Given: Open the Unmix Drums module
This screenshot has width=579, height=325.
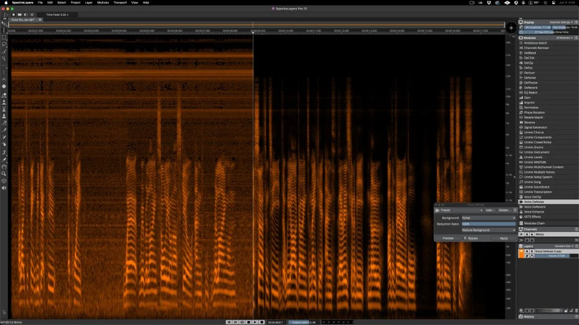Looking at the screenshot, I should [533, 147].
